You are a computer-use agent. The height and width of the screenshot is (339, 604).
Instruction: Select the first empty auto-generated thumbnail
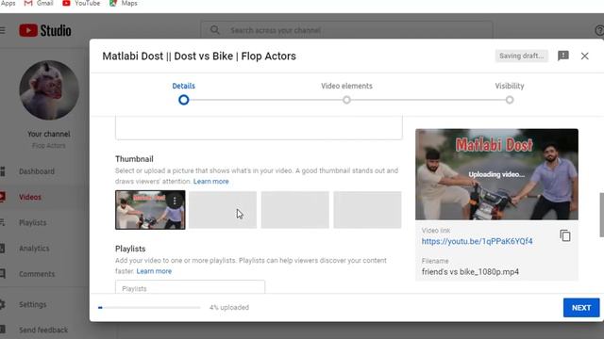(223, 210)
